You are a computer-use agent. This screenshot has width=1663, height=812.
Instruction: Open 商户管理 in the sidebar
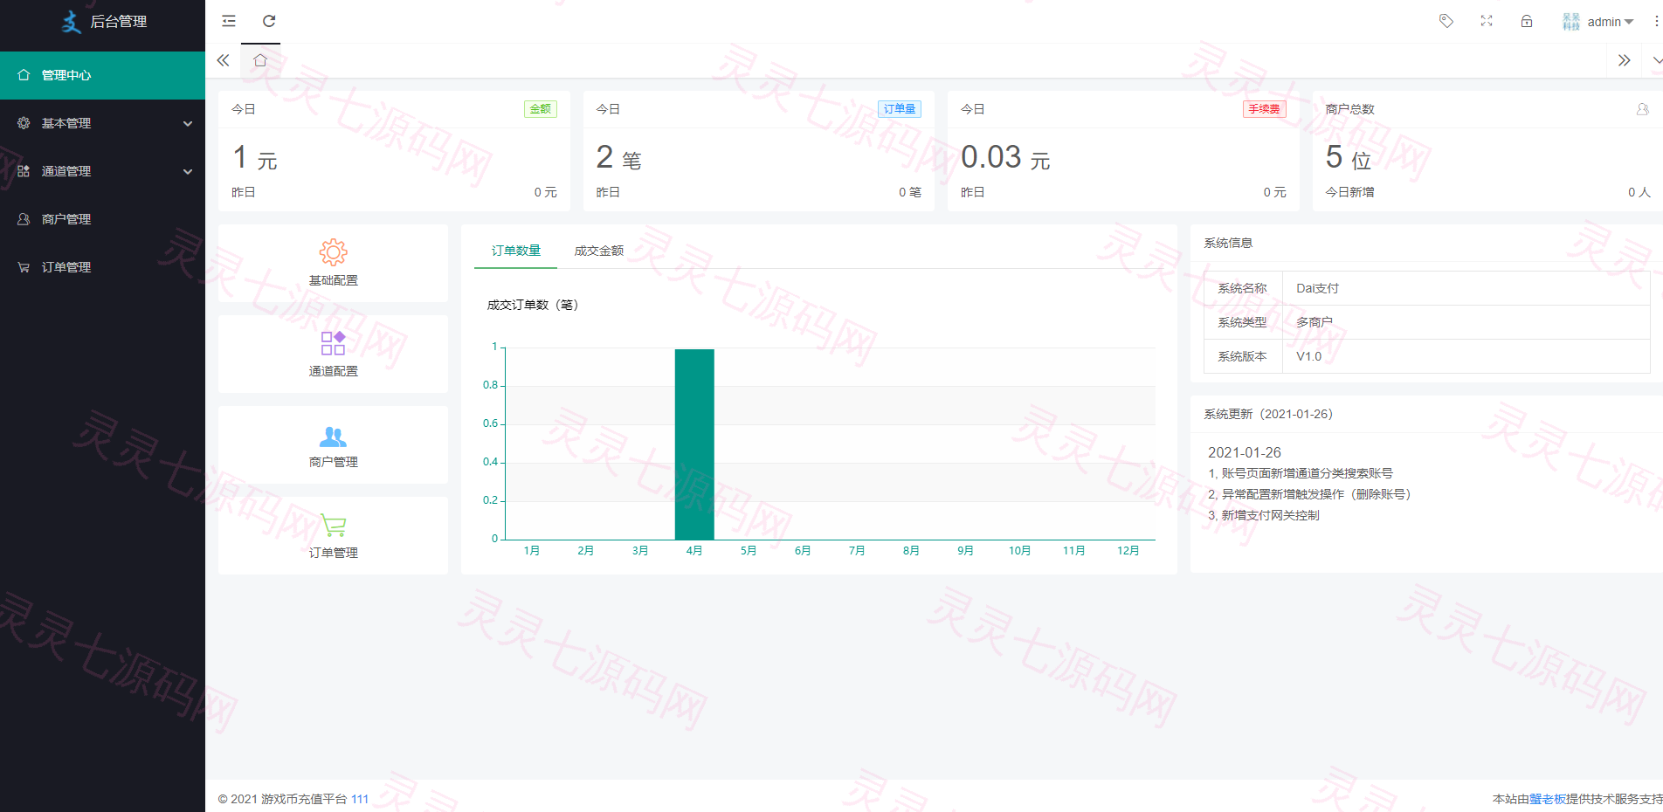point(102,219)
